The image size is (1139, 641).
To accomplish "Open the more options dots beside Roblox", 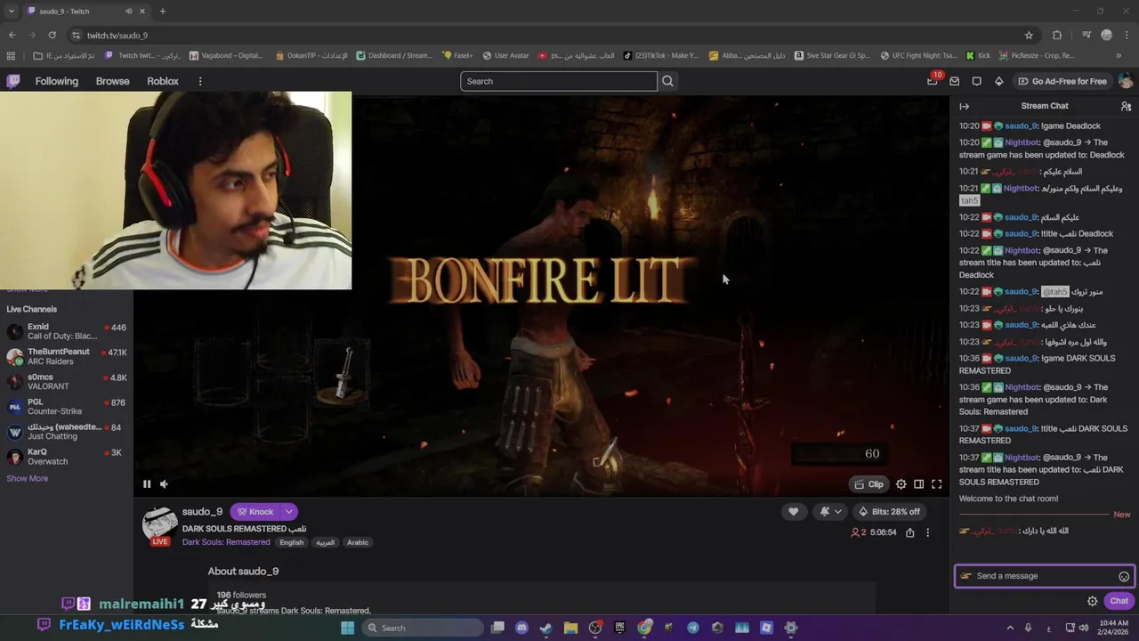I will (x=200, y=81).
